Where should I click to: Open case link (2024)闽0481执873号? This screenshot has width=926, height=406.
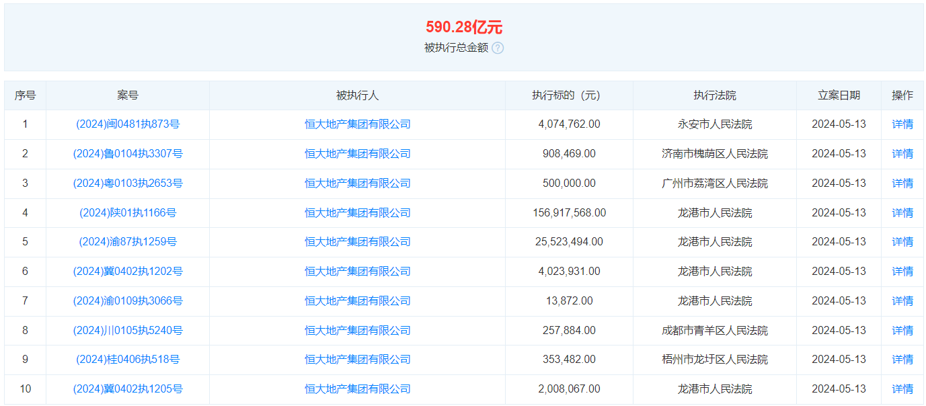click(128, 124)
